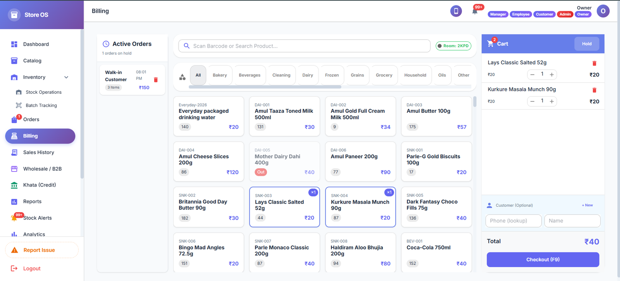Select the Household category tab

click(x=415, y=75)
